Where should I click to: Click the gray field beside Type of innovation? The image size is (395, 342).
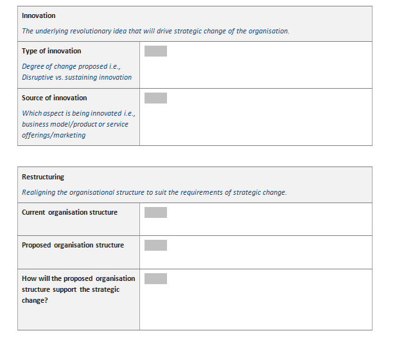(155, 51)
